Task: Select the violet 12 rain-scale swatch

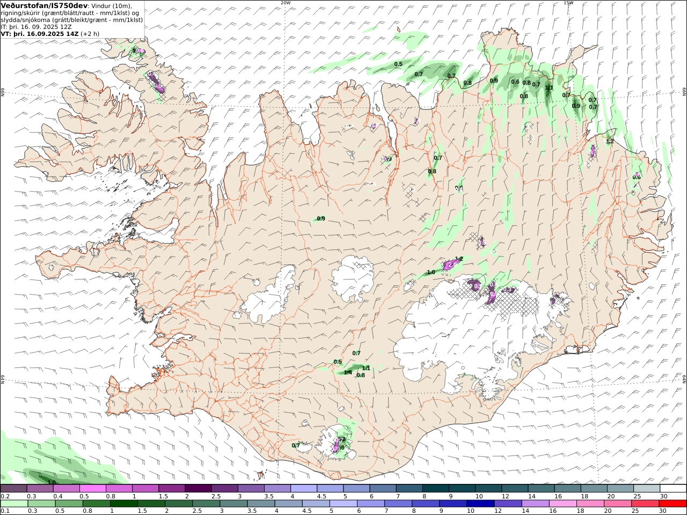Action: tap(508, 504)
